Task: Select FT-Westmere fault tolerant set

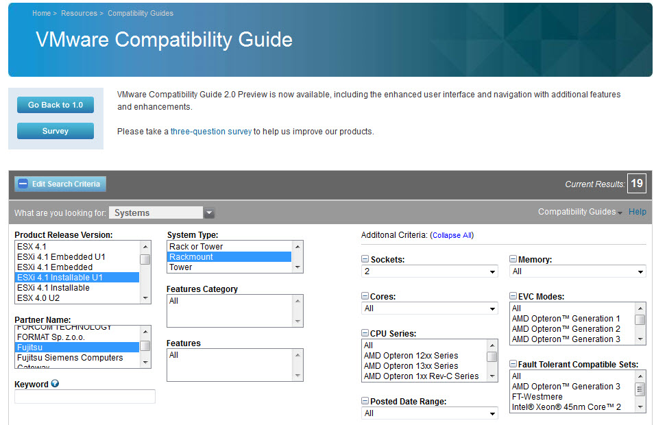Action: point(572,396)
